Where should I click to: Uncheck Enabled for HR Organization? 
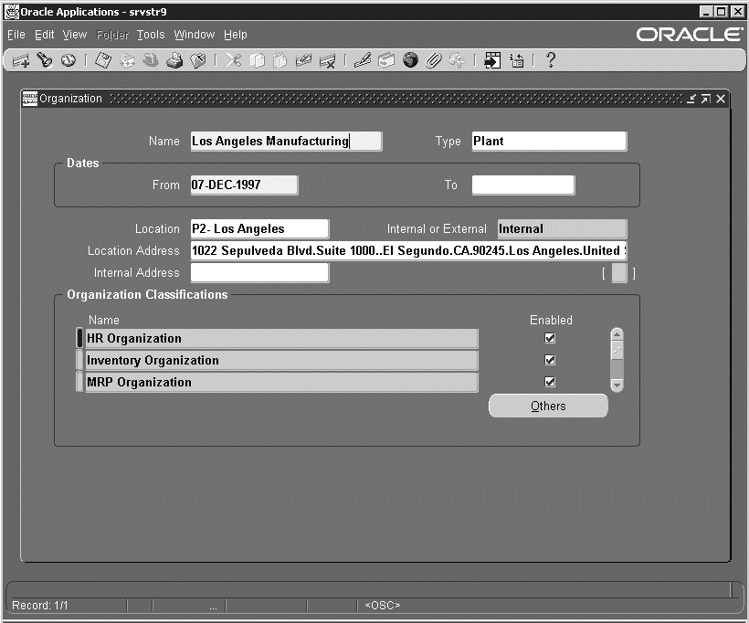(550, 338)
